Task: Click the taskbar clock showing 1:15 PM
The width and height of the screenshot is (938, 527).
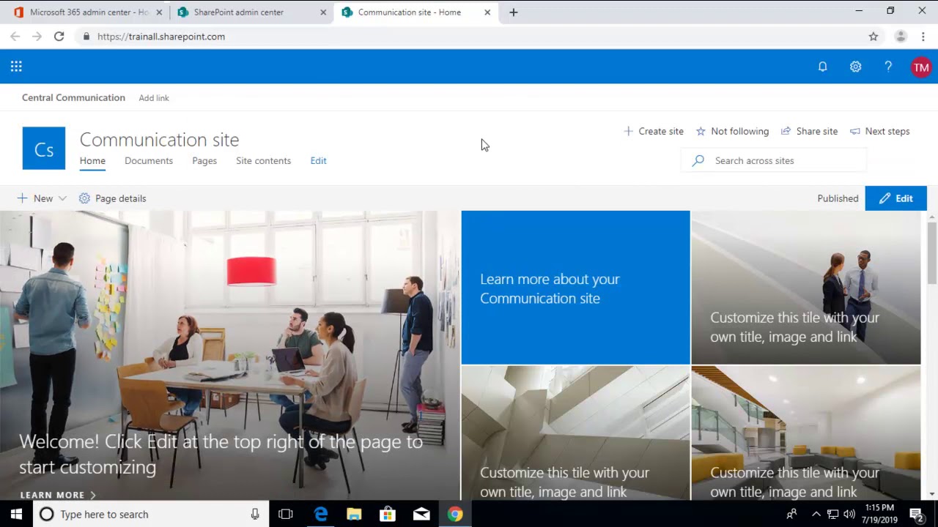Action: 879,514
